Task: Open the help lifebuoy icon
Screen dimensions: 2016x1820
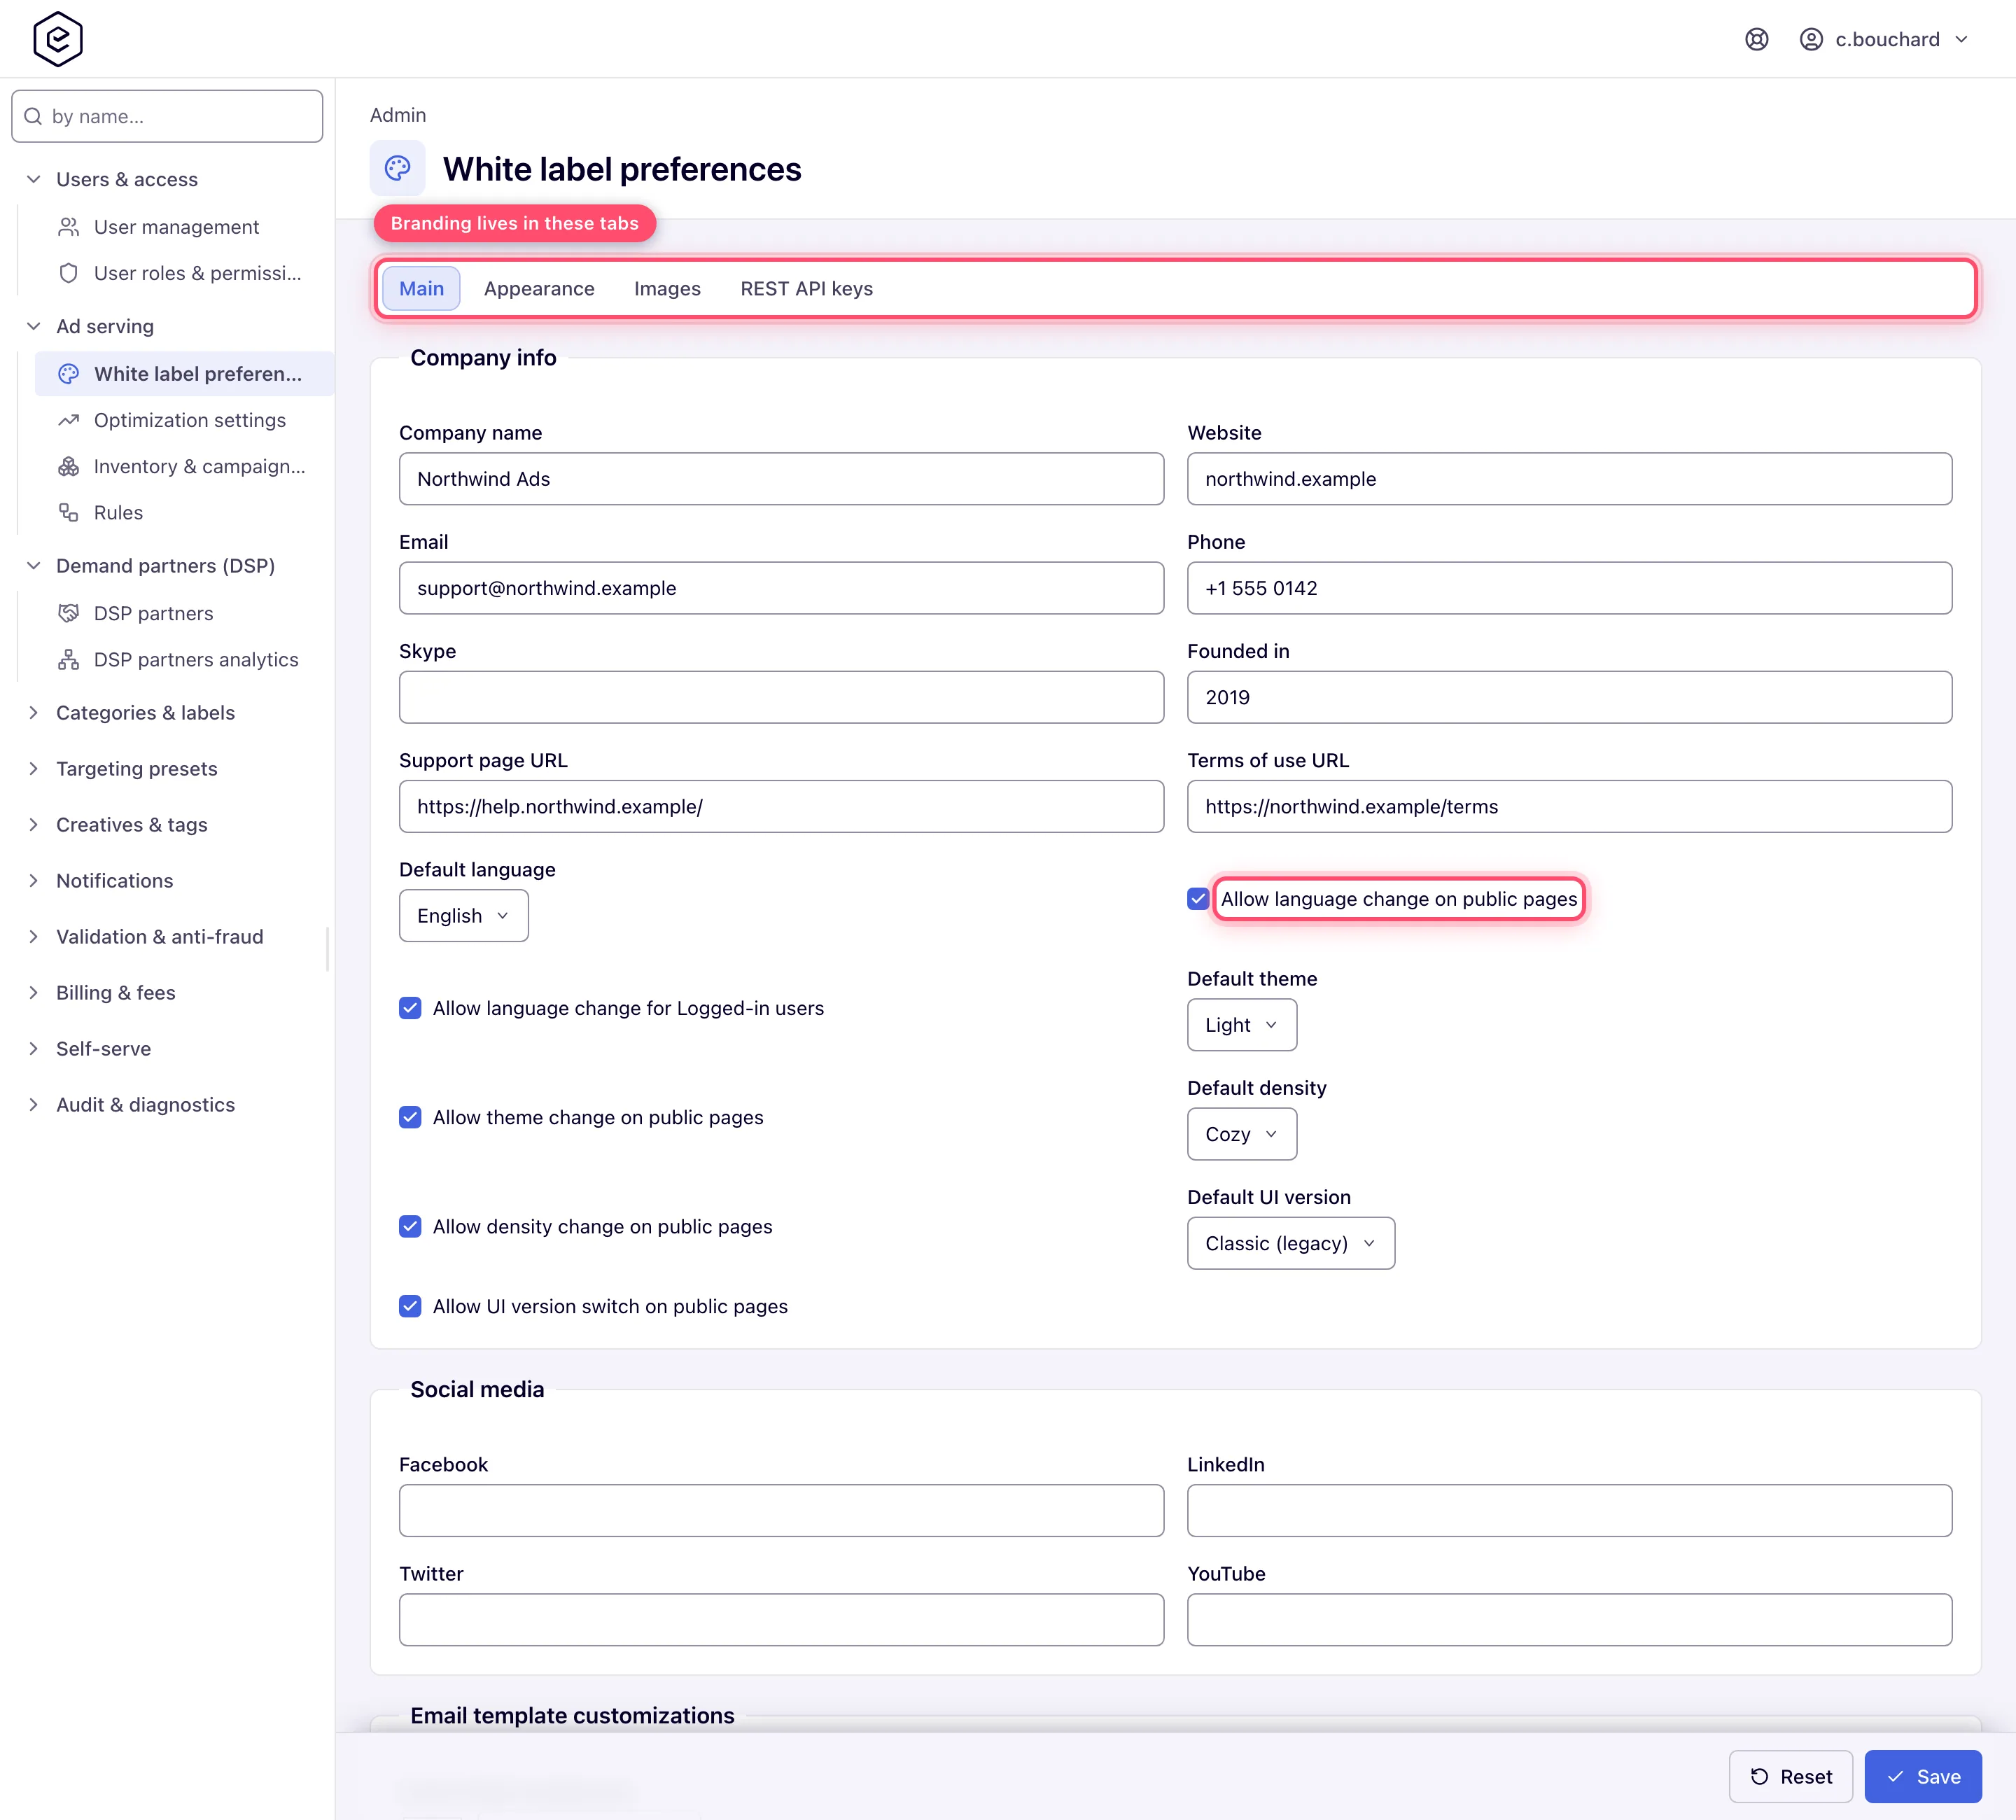Action: pyautogui.click(x=1756, y=39)
